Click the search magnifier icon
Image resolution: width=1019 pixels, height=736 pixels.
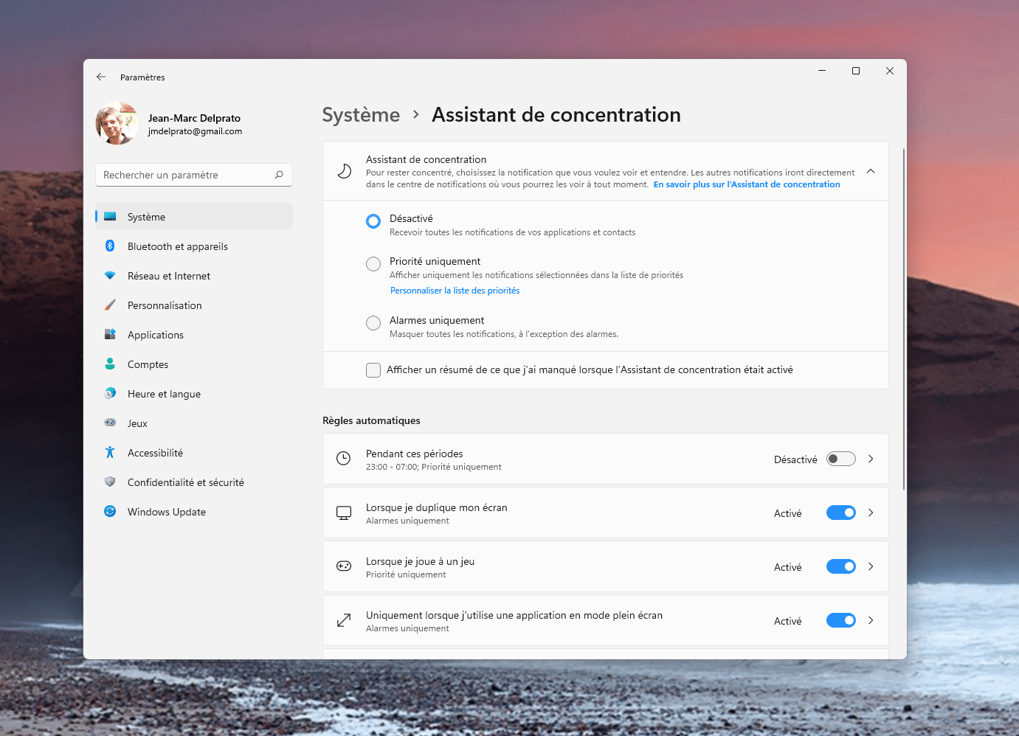(x=279, y=175)
